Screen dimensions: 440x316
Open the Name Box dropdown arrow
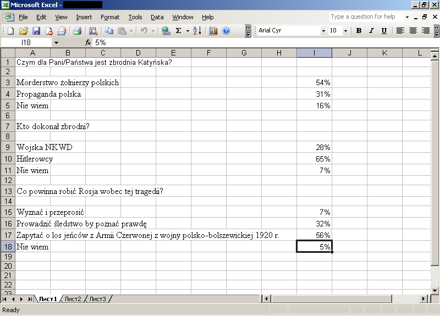click(56, 42)
